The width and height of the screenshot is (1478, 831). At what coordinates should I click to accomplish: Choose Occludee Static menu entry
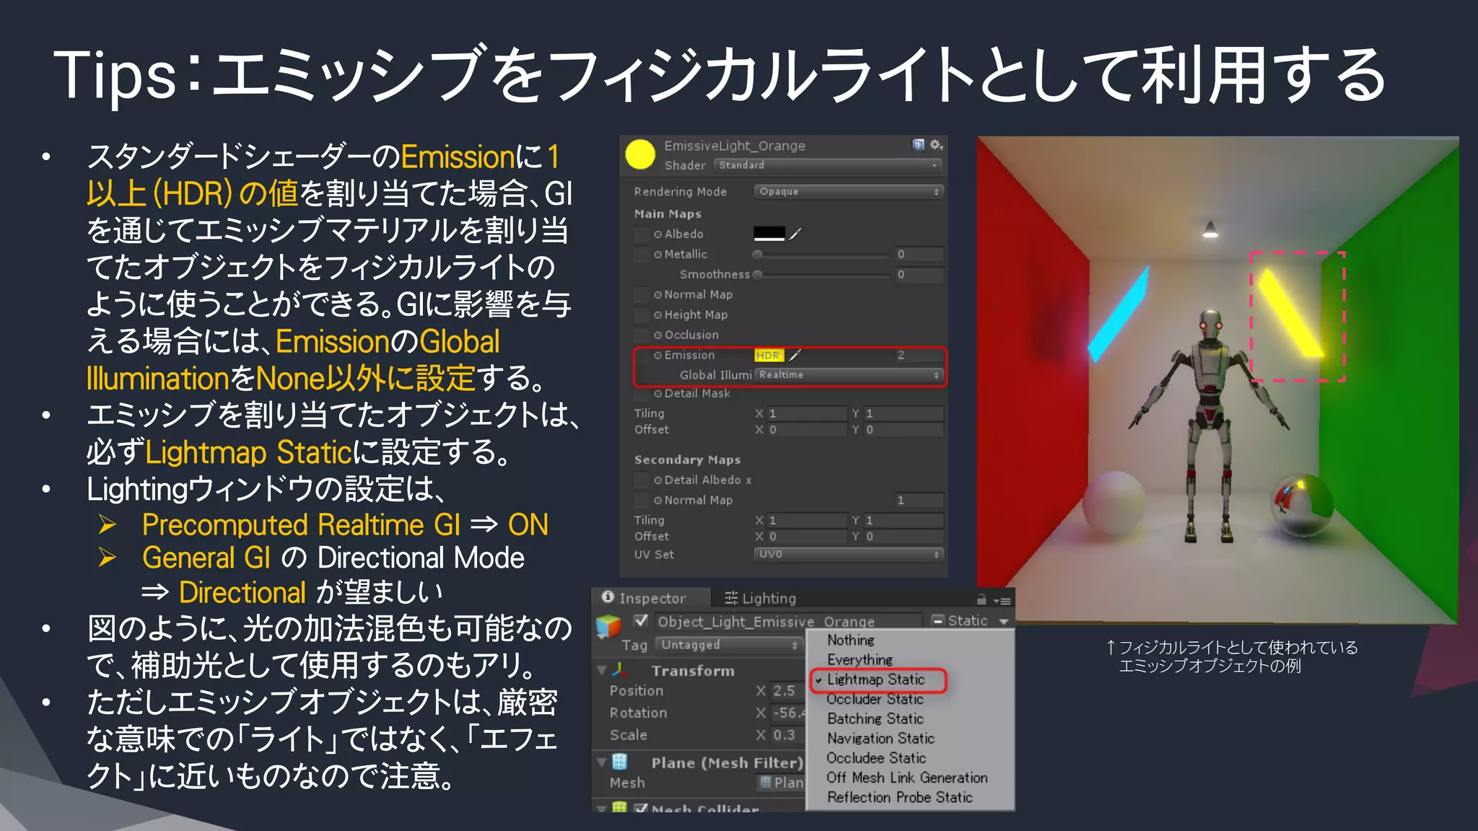tap(910, 758)
